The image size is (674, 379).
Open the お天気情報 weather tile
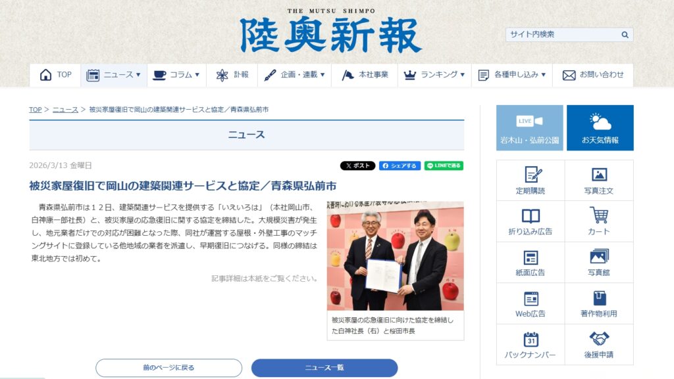click(600, 128)
